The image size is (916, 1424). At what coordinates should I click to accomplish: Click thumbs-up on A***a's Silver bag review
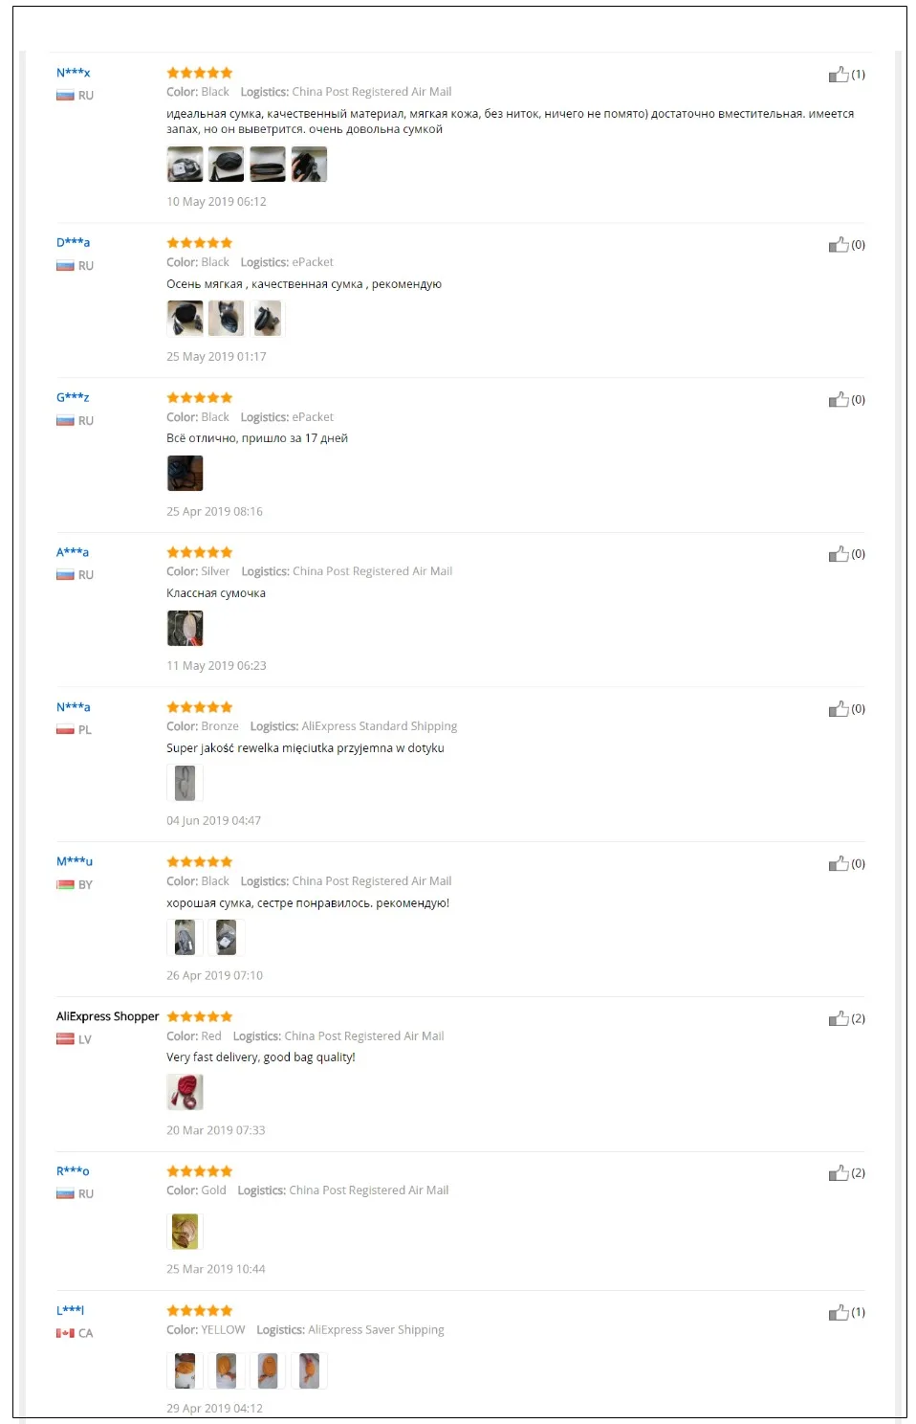pyautogui.click(x=838, y=553)
